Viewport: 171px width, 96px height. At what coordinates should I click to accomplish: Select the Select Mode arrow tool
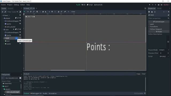tap(24, 12)
